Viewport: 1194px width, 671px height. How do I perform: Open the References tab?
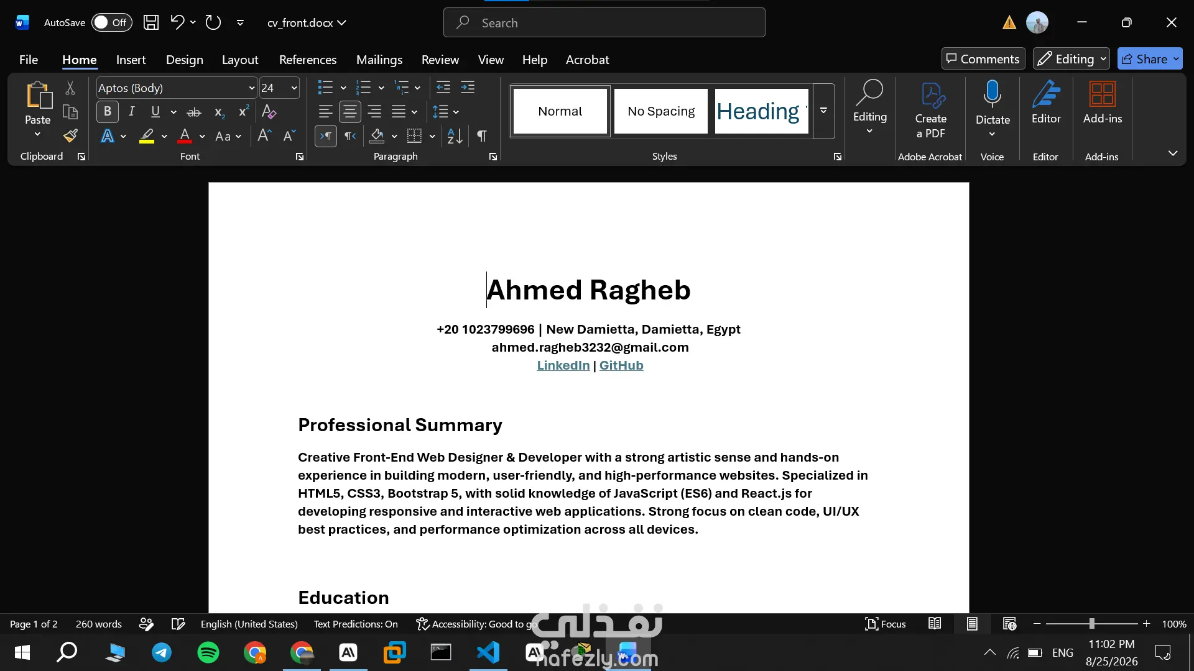[308, 60]
